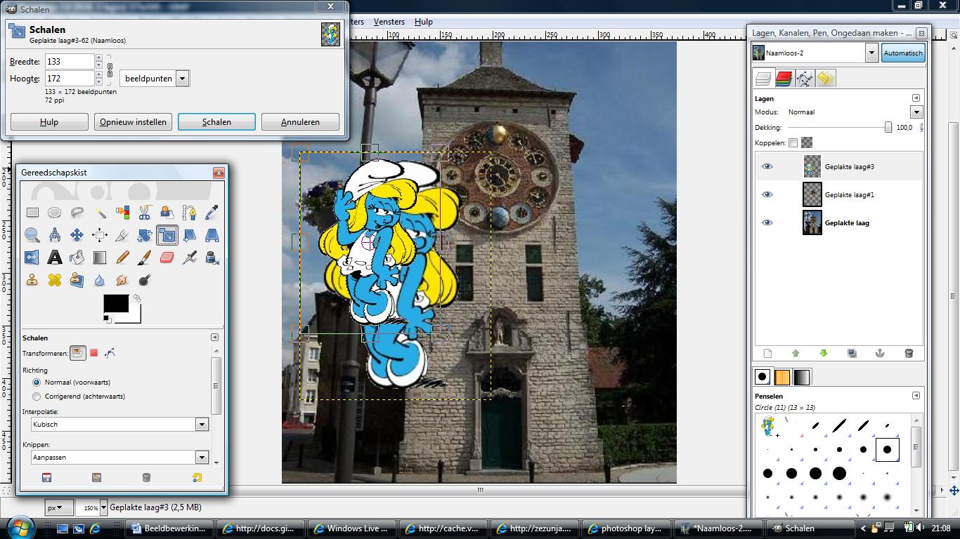Select the Dodge/Burn tool
This screenshot has height=539, width=960.
145,280
